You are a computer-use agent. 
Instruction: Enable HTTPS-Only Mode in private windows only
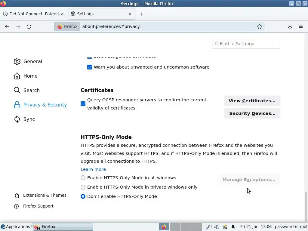[83, 187]
